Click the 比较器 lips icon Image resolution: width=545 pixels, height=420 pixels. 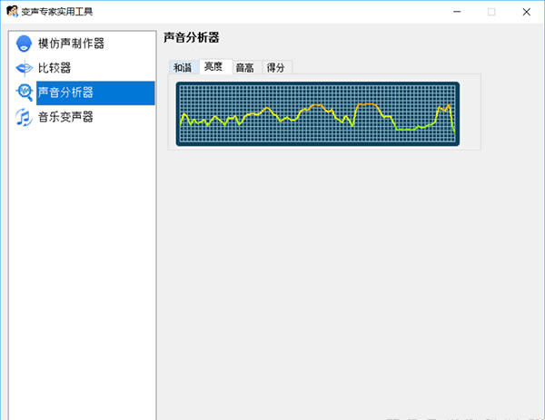24,68
